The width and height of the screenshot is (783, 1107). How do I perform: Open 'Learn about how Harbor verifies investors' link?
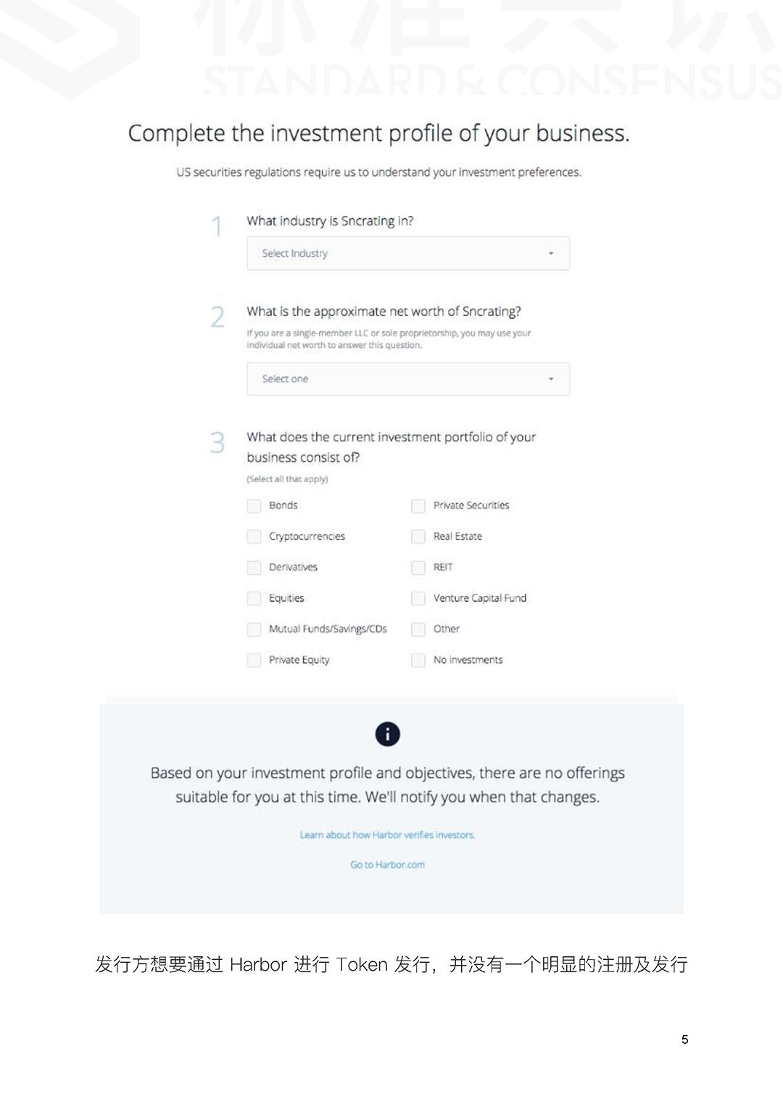pyautogui.click(x=387, y=835)
